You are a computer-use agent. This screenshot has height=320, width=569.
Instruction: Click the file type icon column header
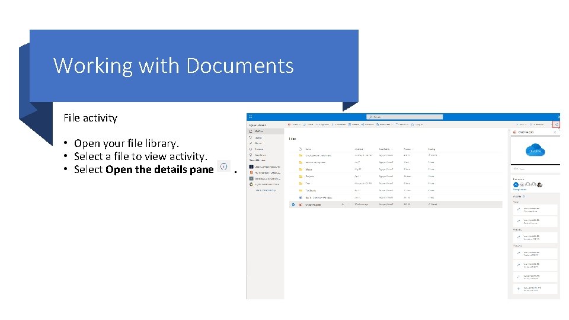click(301, 149)
